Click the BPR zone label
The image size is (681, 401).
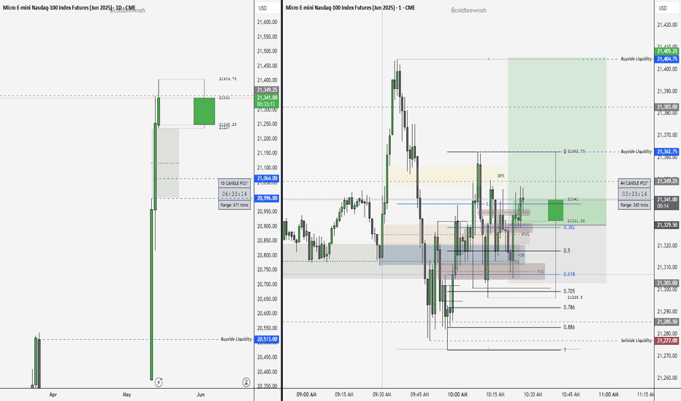click(x=501, y=176)
